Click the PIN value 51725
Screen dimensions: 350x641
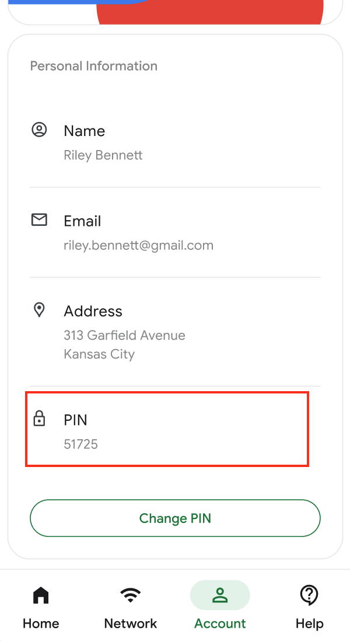click(80, 444)
